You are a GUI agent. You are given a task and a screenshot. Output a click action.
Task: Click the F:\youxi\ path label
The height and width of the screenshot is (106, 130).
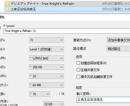(10, 26)
